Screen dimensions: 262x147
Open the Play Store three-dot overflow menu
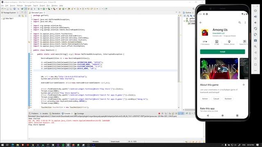coord(245,22)
